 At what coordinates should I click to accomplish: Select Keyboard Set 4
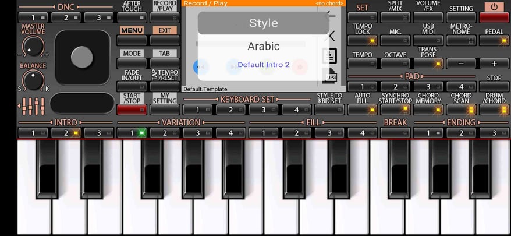[296, 110]
